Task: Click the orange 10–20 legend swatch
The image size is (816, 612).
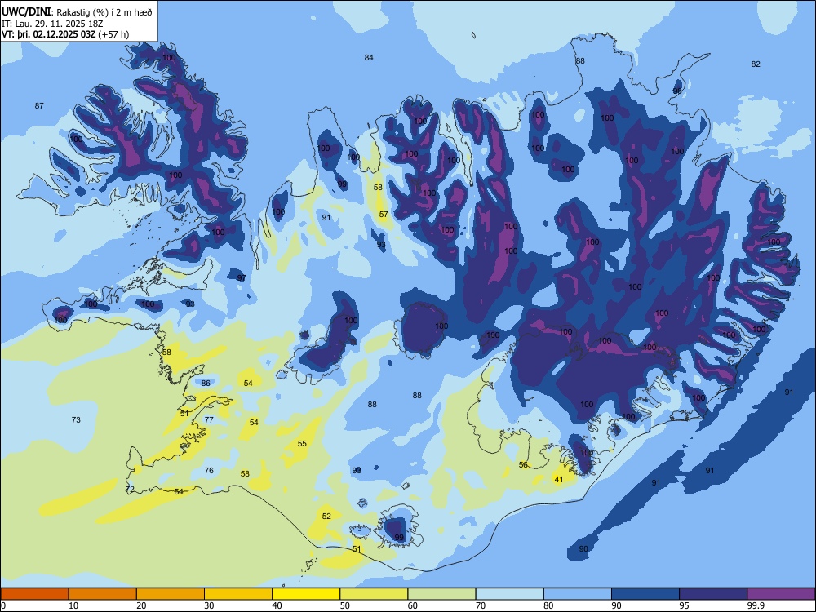Action: coord(103,594)
